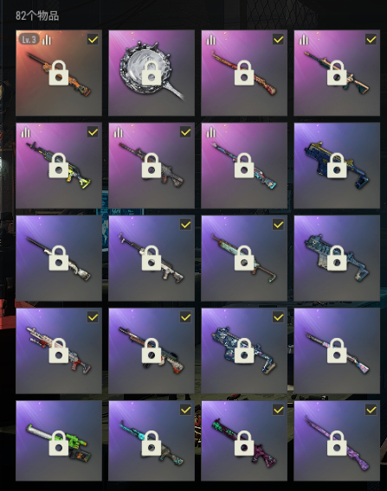387x491 pixels.
Task: Click the lock on the pink-blue shotgun
Action: pos(337,351)
